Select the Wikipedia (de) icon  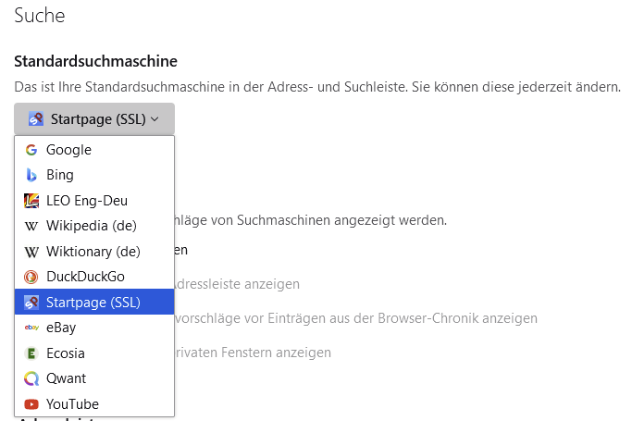pos(31,226)
